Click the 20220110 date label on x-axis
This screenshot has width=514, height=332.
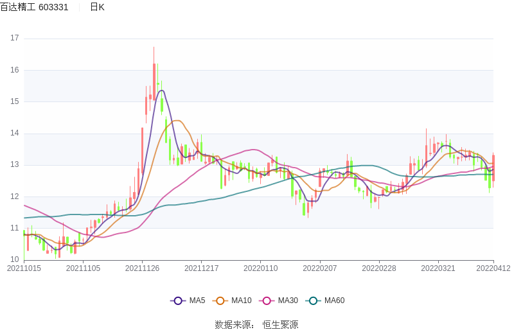[261, 268]
